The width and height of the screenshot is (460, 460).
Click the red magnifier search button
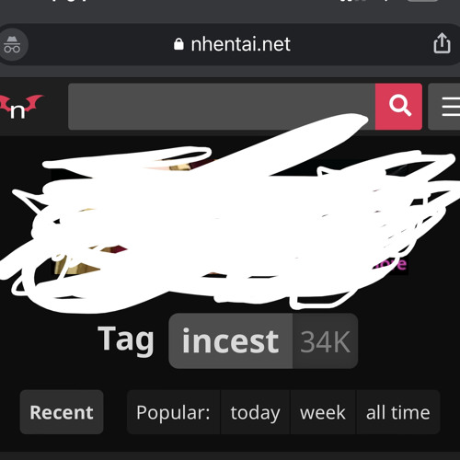398,107
